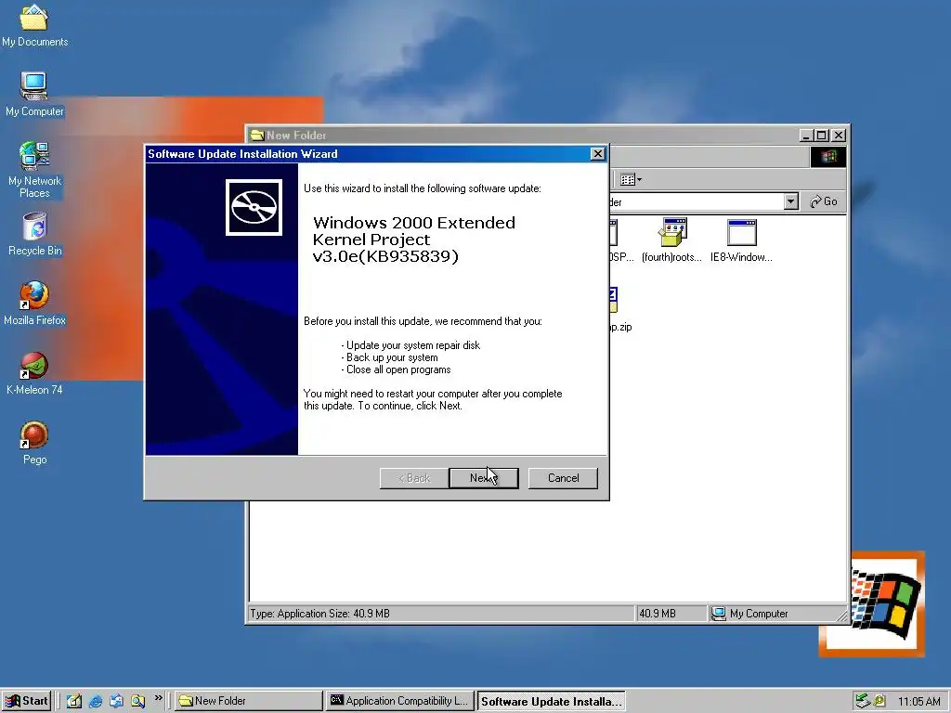951x713 pixels.
Task: Switch to Software Update Installa... taskbar button
Action: click(x=551, y=701)
